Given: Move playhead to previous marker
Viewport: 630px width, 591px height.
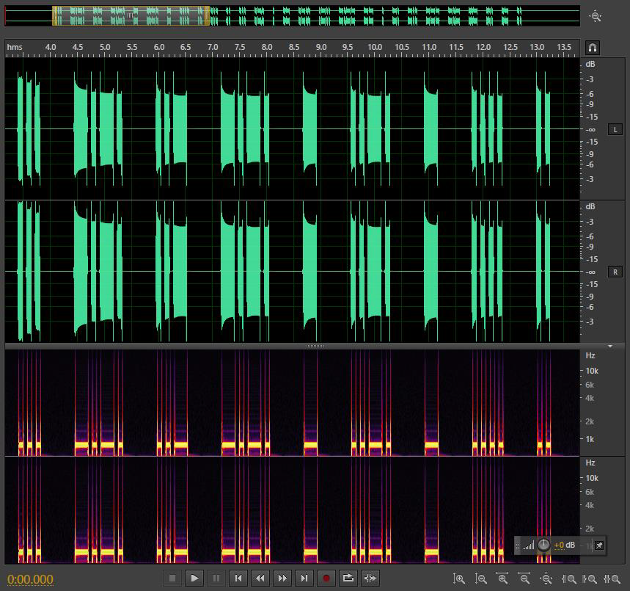Looking at the screenshot, I should click(x=238, y=578).
